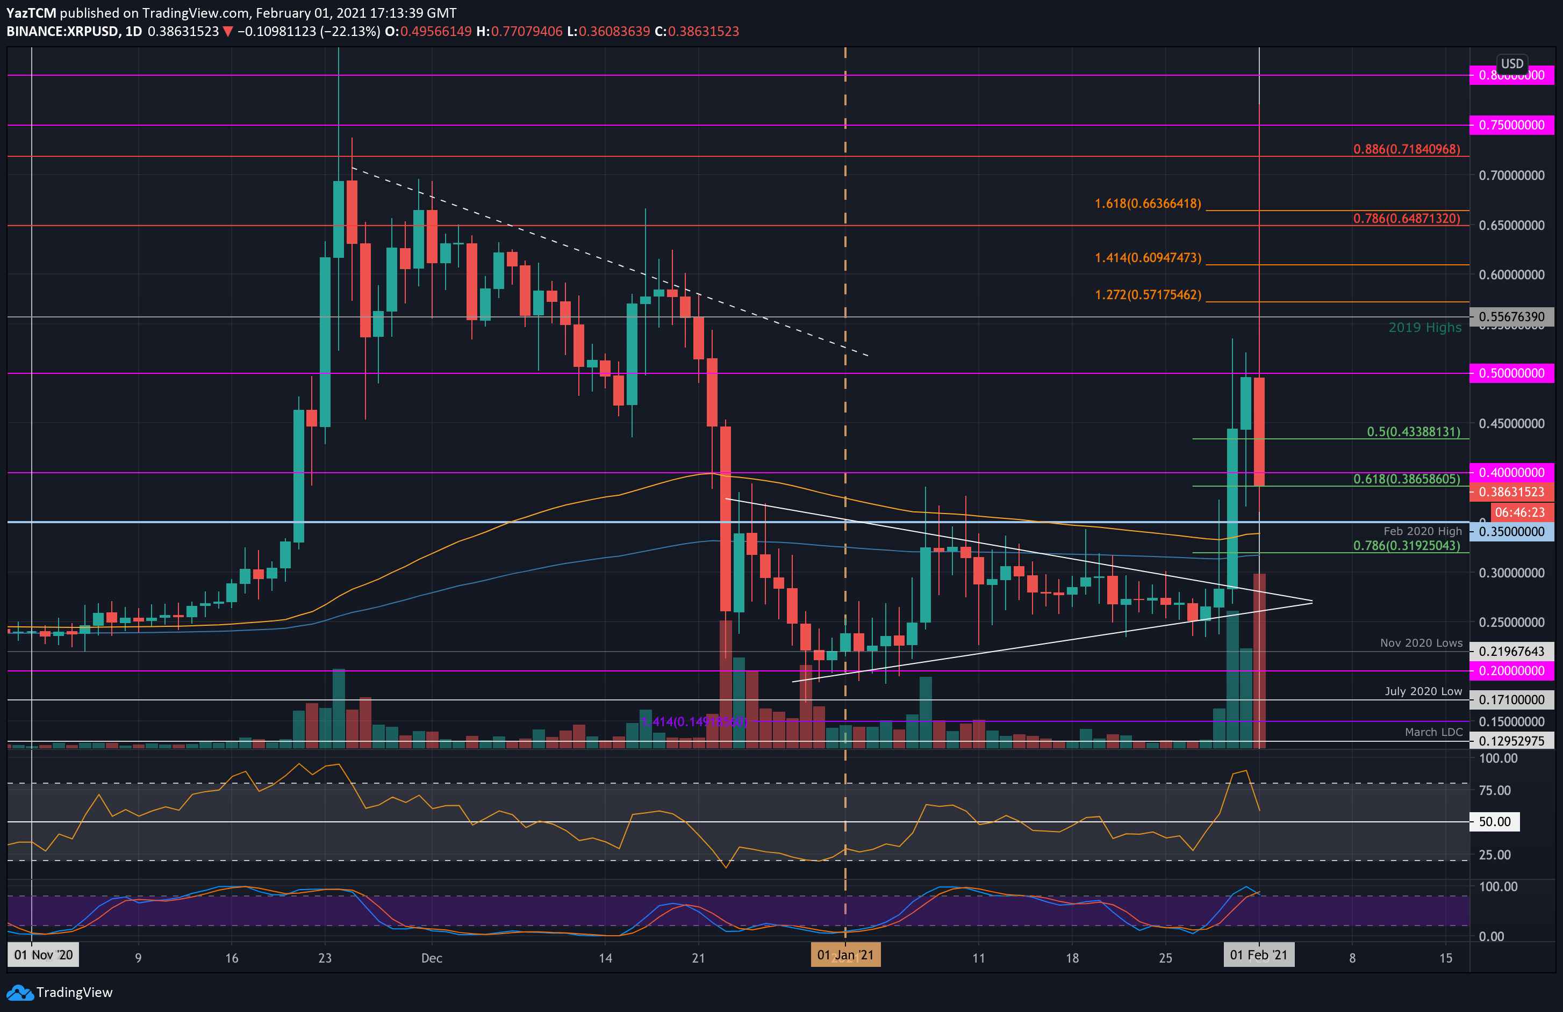Viewport: 1563px width, 1012px height.
Task: Click the red down-triangle change indicator
Action: (227, 32)
